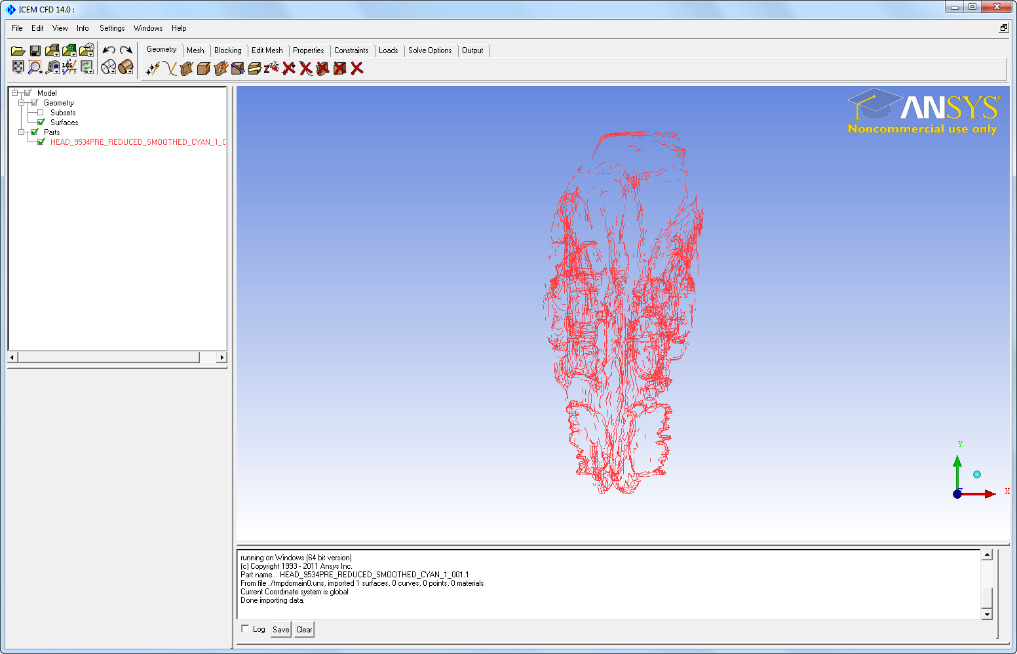This screenshot has height=654, width=1017.
Task: Open the mesh file icon menu
Action: [x=69, y=50]
